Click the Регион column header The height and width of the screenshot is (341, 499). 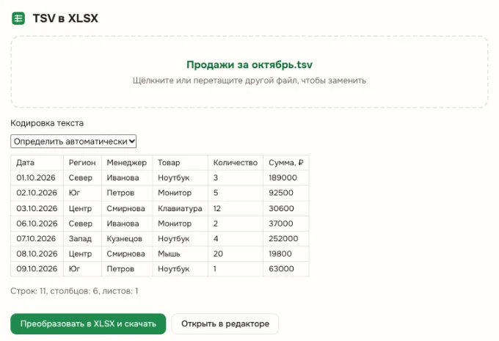82,163
